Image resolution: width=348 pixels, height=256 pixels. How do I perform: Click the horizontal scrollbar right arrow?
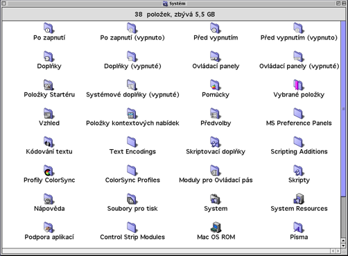point(338,251)
